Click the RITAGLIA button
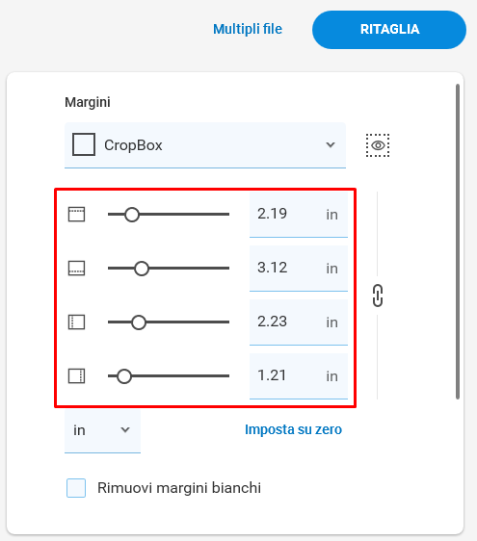 (389, 30)
